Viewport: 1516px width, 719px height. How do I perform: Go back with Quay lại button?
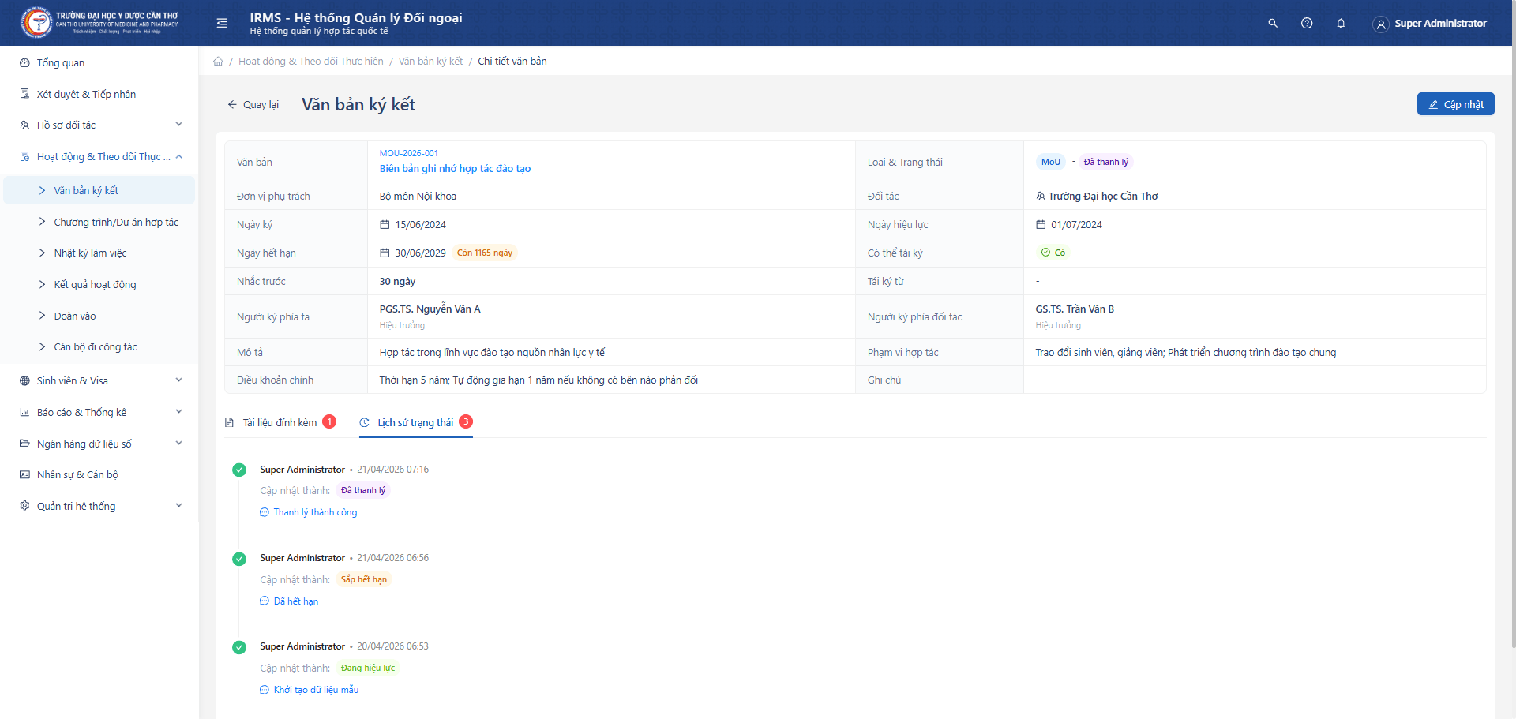click(x=253, y=105)
